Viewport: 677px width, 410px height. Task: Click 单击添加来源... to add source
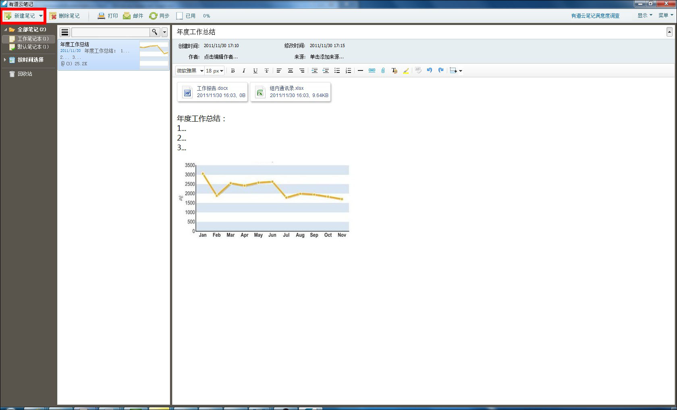click(x=327, y=57)
